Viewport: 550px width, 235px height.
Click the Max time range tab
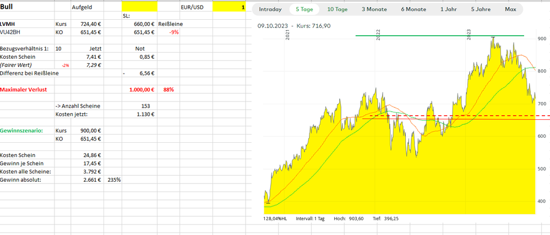tap(510, 9)
